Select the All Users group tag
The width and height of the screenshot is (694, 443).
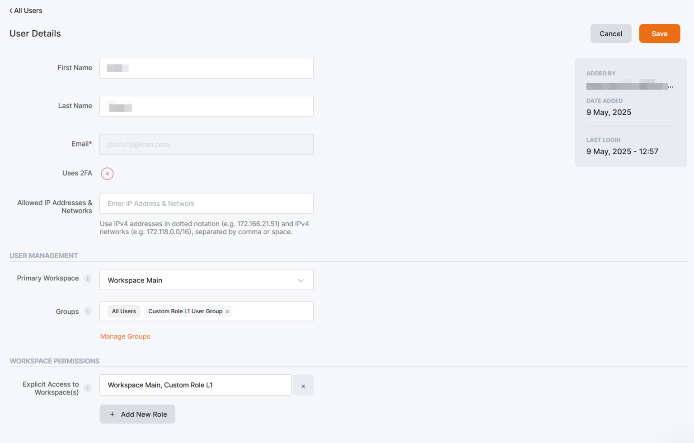click(124, 311)
